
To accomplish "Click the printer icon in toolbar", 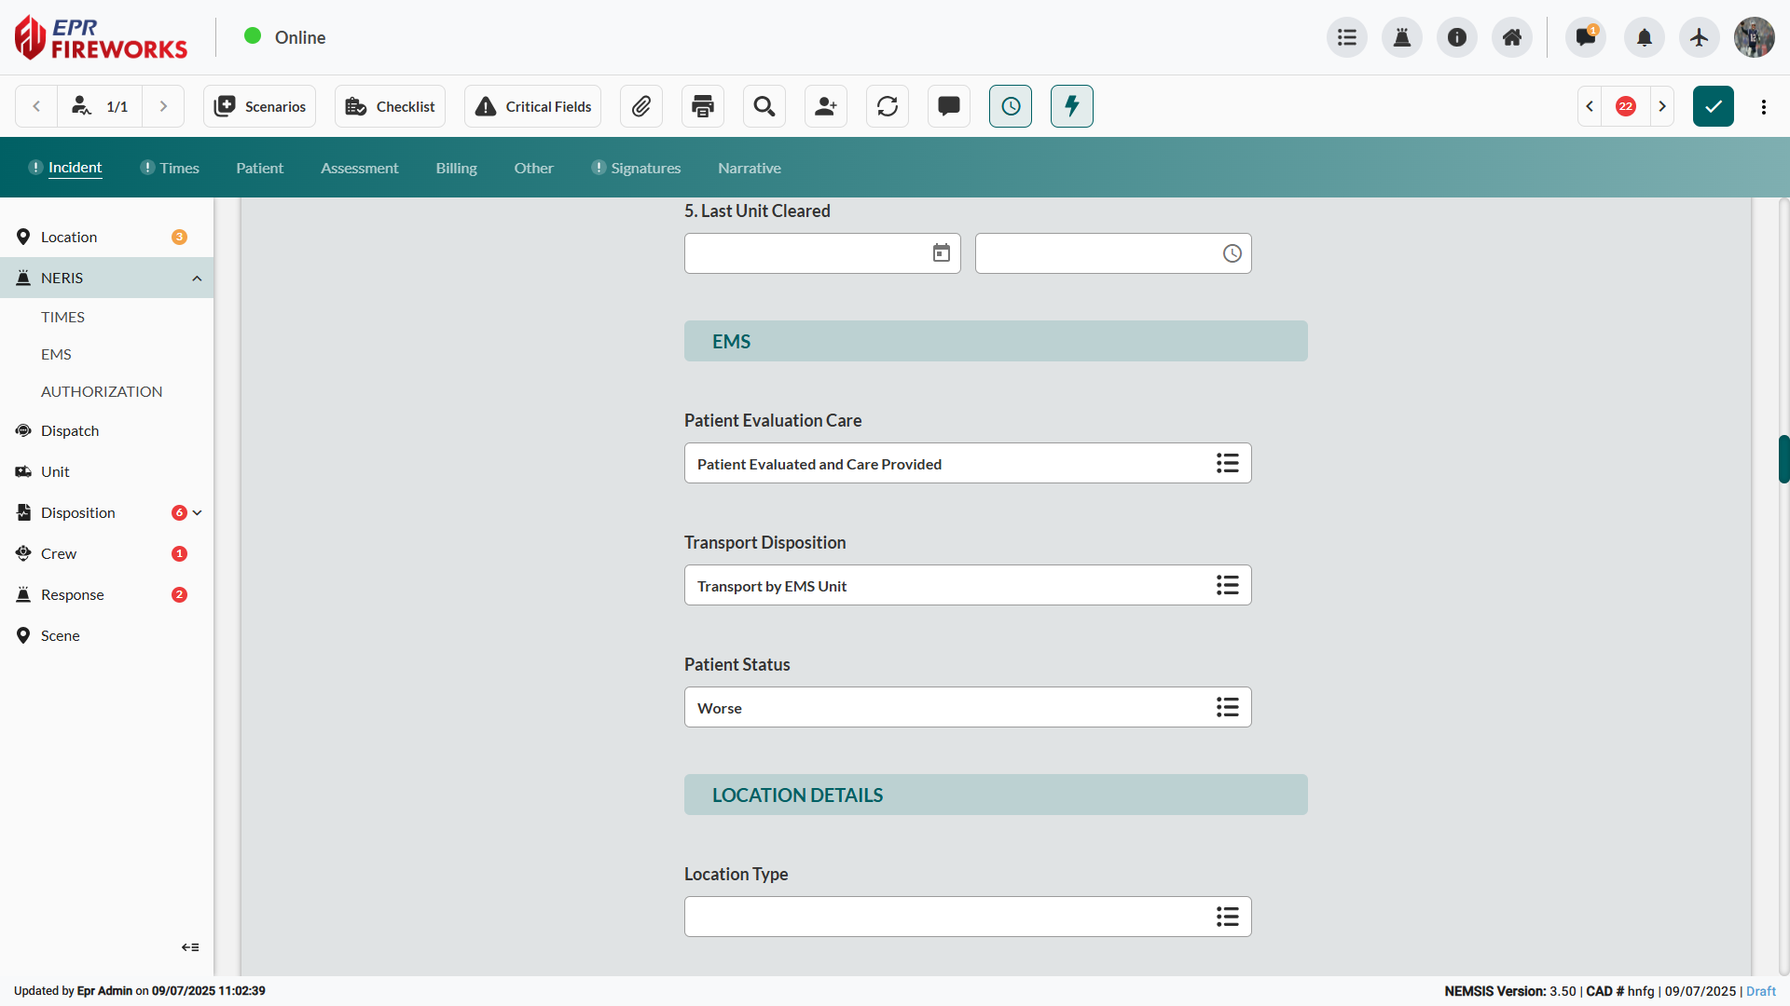I will (703, 106).
